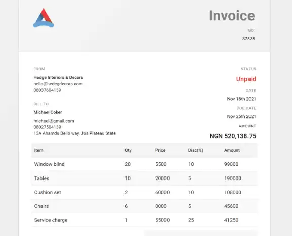Click the Hedge Interiors & Decors name

(x=58, y=77)
